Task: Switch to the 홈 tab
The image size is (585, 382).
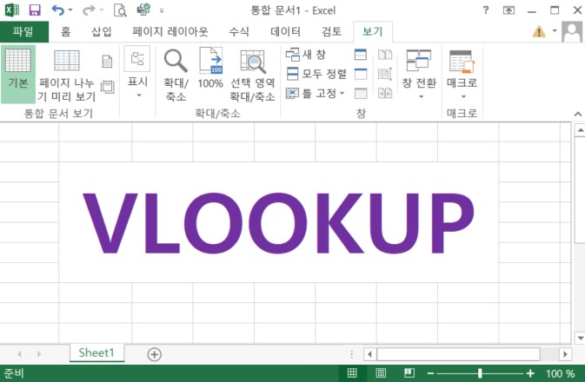Action: coord(66,31)
